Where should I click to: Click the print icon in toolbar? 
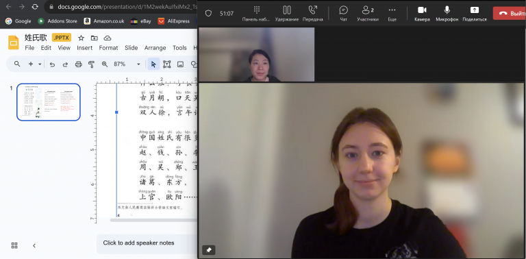click(78, 64)
